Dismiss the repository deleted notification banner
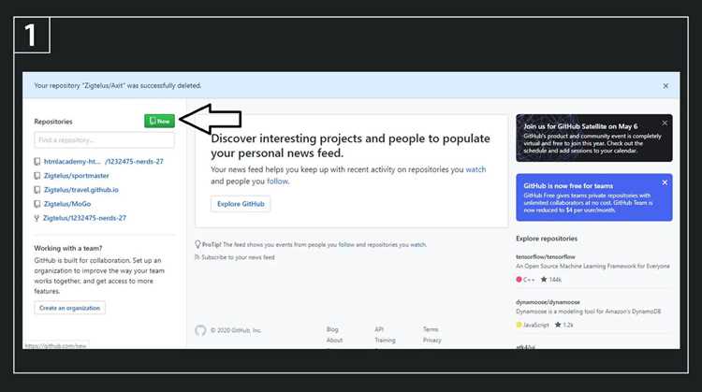 tap(665, 86)
